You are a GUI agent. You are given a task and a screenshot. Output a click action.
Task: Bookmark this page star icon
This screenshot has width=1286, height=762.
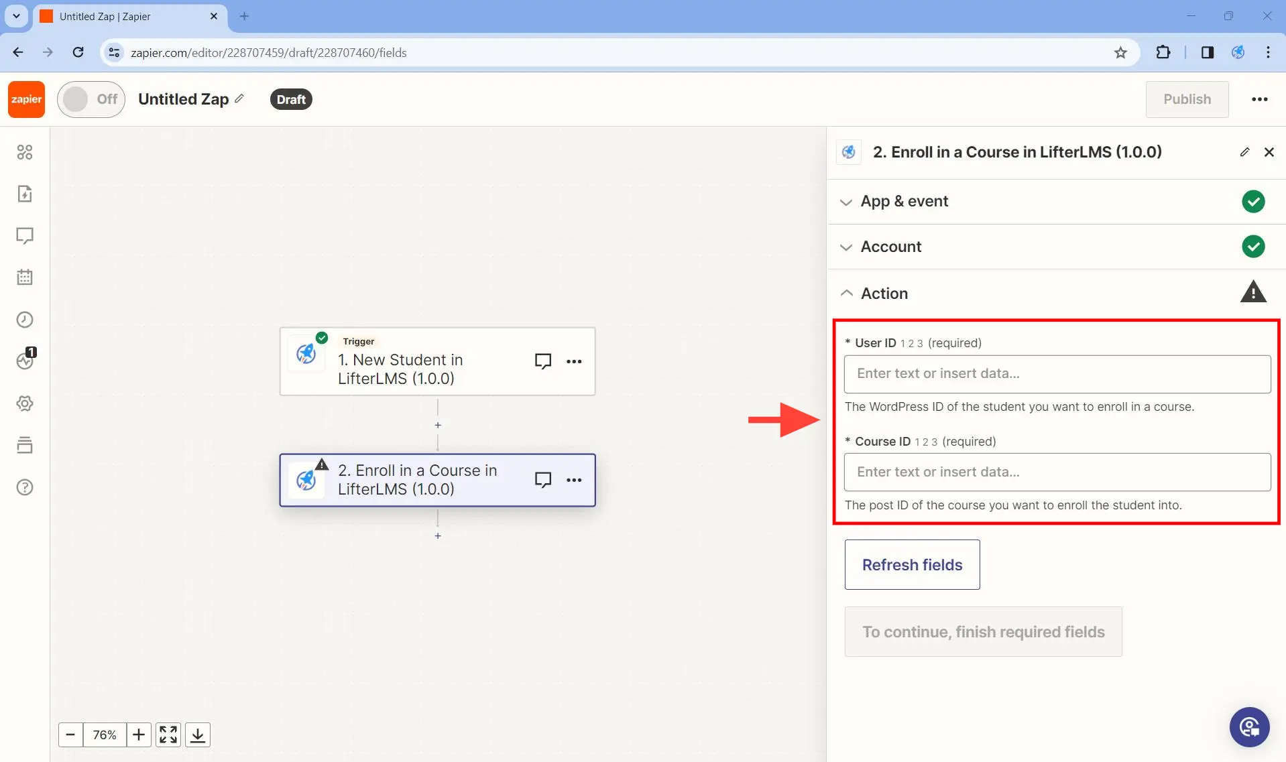1120,52
